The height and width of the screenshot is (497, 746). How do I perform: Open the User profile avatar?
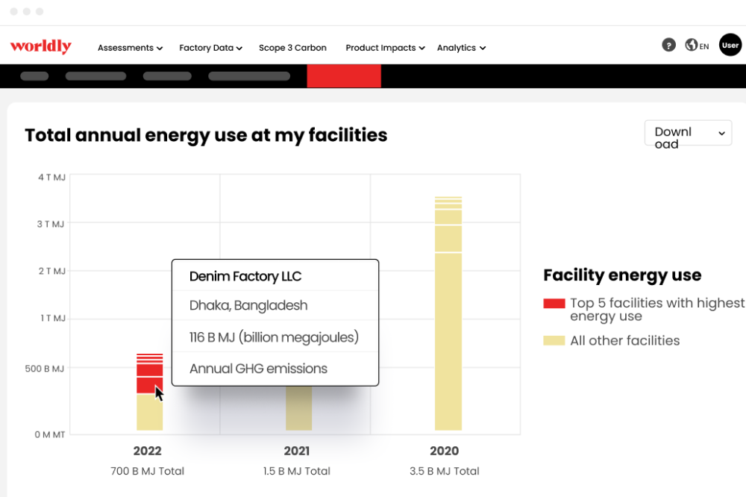(730, 45)
